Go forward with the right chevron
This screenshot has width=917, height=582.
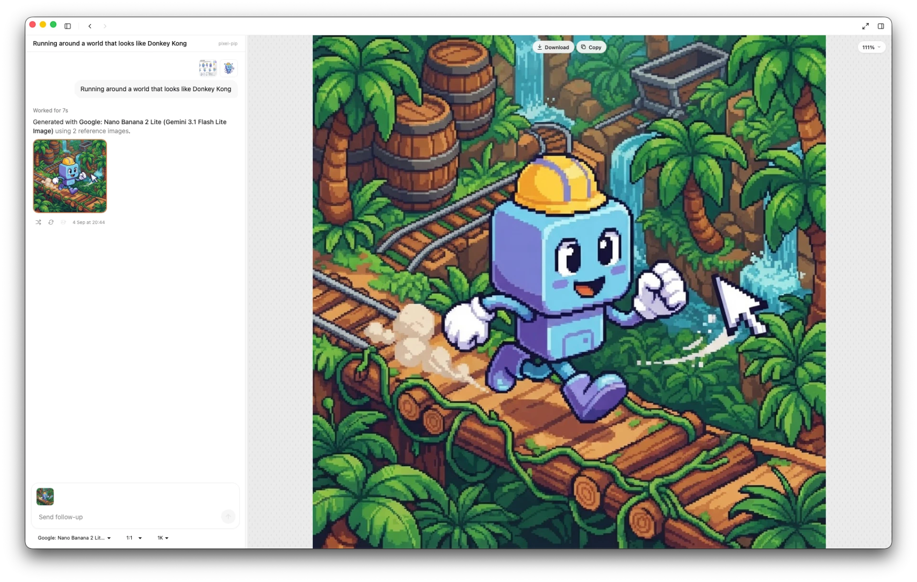click(x=105, y=26)
